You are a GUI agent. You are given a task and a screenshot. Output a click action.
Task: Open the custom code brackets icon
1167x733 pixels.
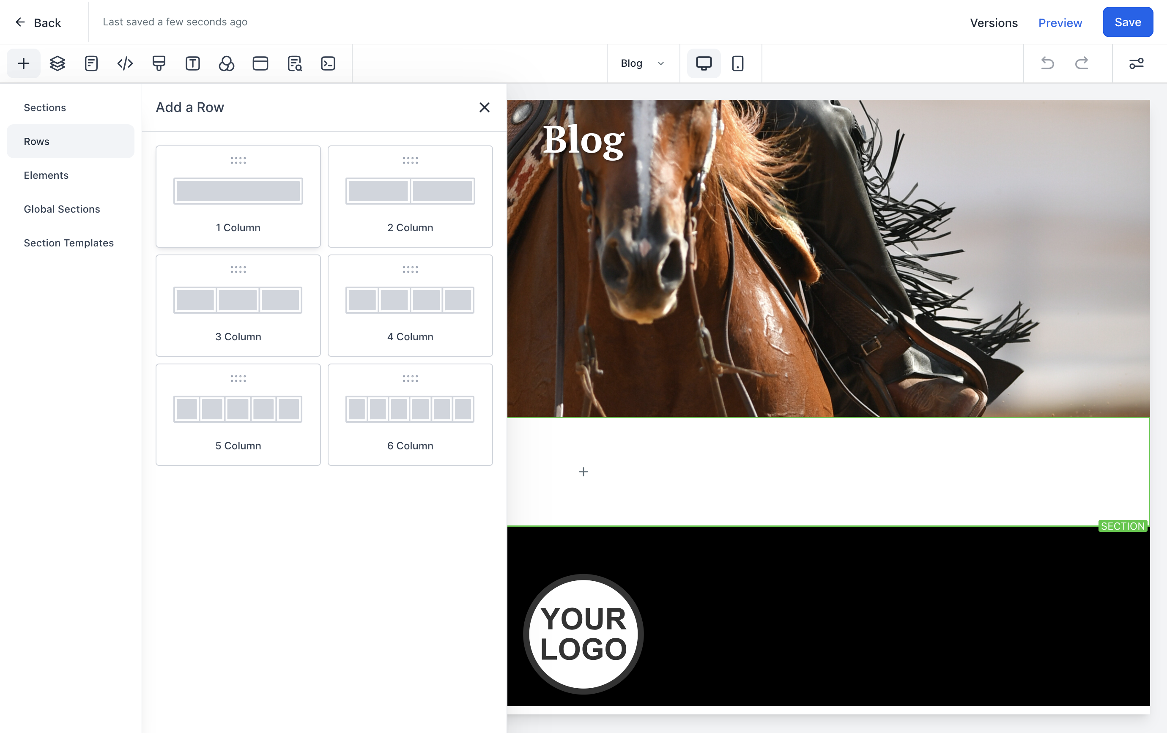[x=125, y=63]
